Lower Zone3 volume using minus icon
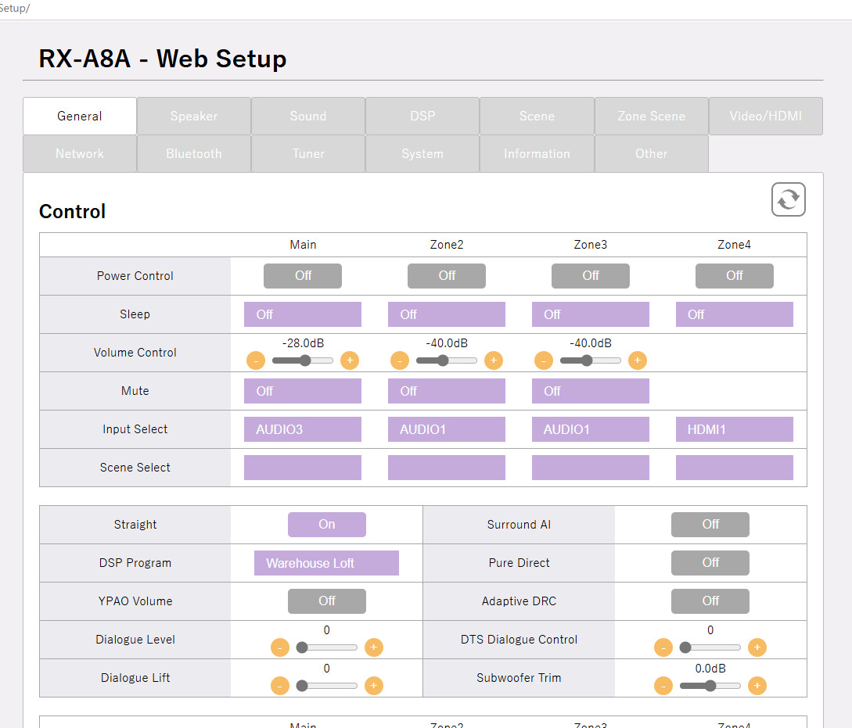 point(544,360)
